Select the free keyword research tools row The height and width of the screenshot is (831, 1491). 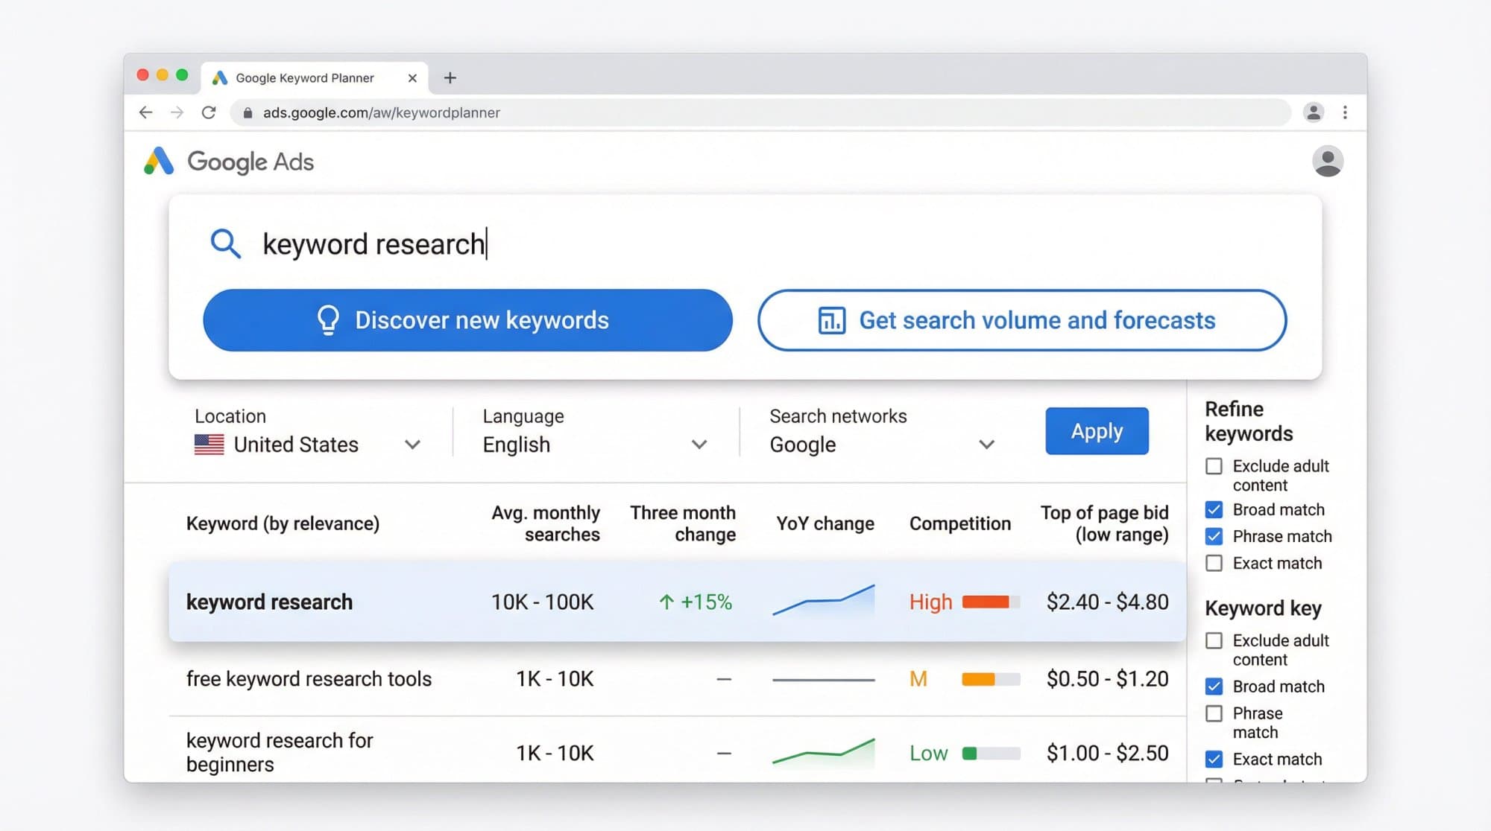(x=677, y=679)
